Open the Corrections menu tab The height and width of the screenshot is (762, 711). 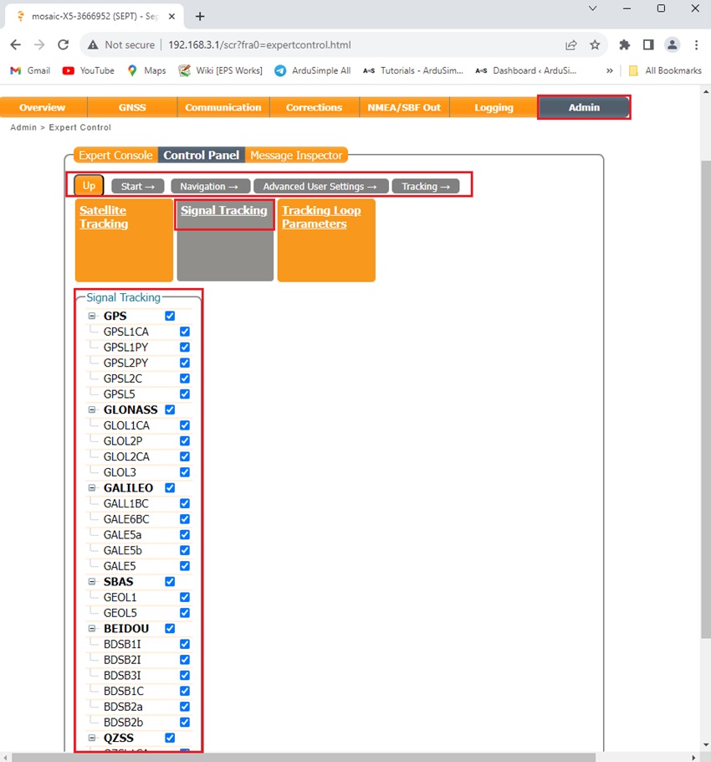click(x=314, y=107)
